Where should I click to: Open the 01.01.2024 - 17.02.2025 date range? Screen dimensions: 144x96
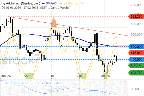22,8
